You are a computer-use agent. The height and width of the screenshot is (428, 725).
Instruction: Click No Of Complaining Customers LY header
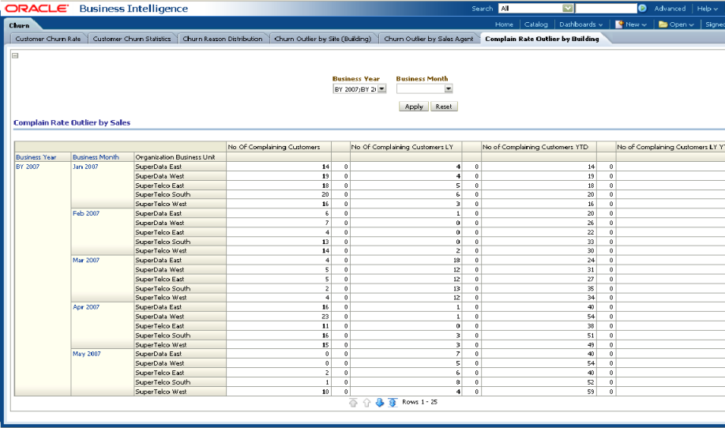coord(402,147)
